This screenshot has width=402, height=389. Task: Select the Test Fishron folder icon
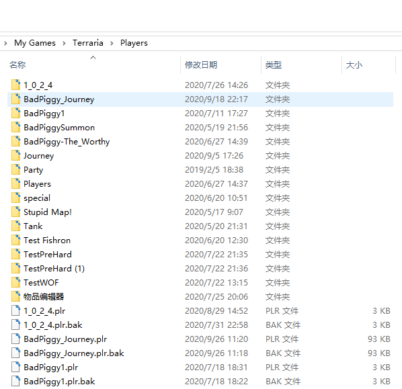(16, 240)
